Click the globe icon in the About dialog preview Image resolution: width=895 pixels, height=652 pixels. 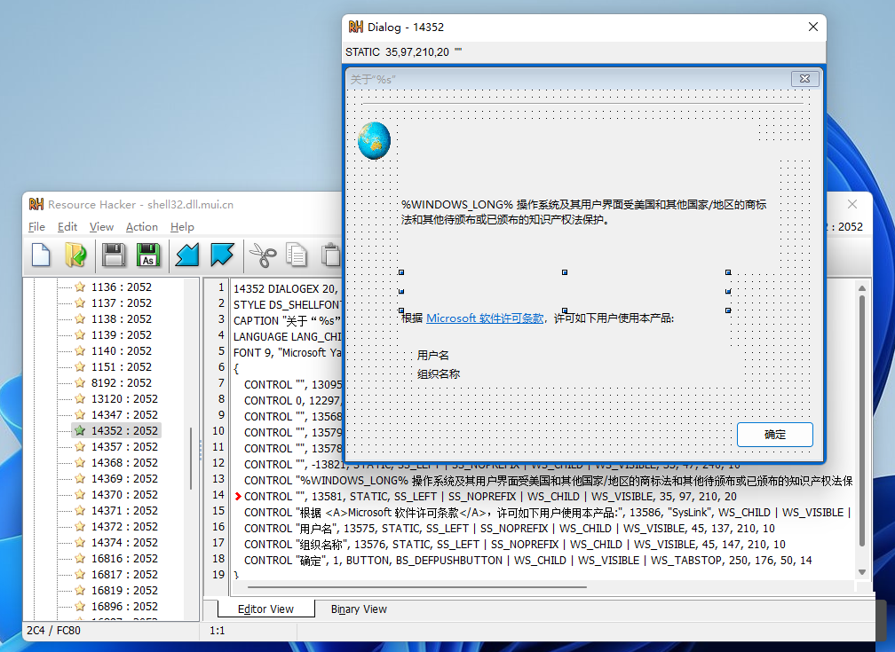pos(373,139)
